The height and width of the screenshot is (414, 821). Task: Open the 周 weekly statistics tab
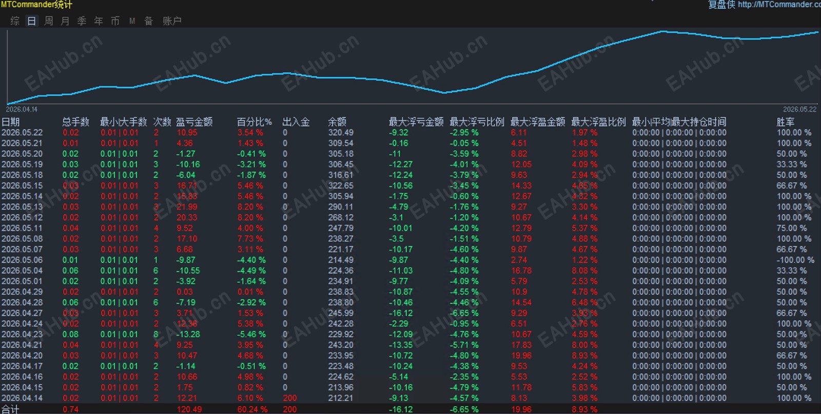pyautogui.click(x=49, y=21)
